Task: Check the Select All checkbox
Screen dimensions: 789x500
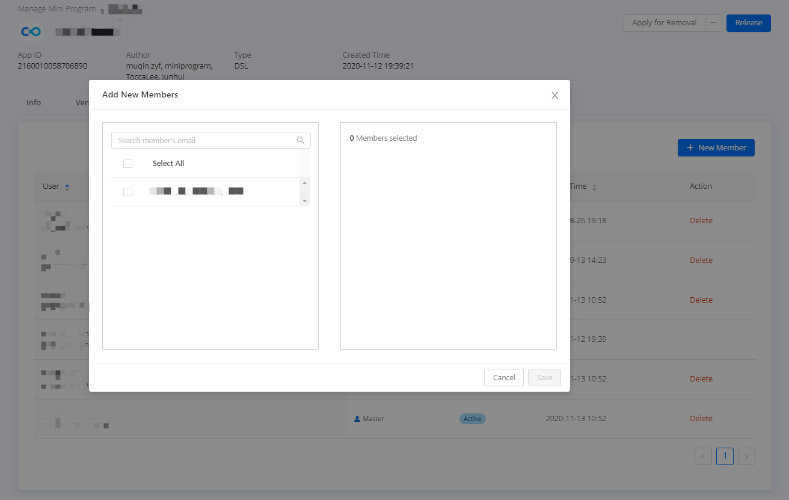Action: (127, 163)
